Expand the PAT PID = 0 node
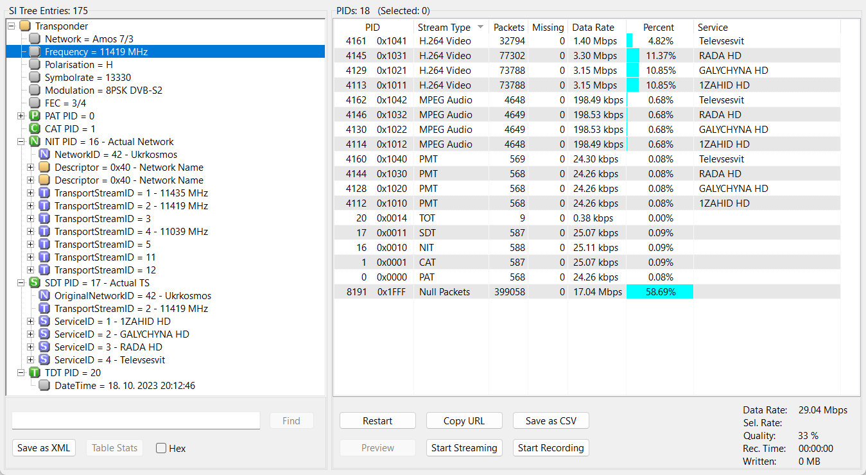The width and height of the screenshot is (866, 475). [21, 116]
